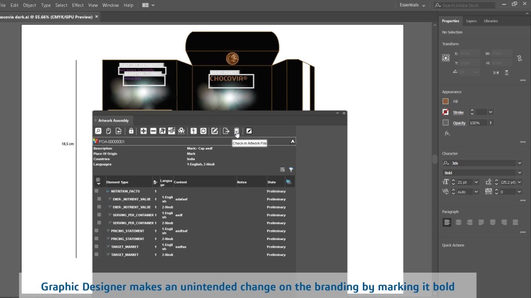531x298 pixels.
Task: Click the brown Fill color swatch
Action: [x=446, y=102]
